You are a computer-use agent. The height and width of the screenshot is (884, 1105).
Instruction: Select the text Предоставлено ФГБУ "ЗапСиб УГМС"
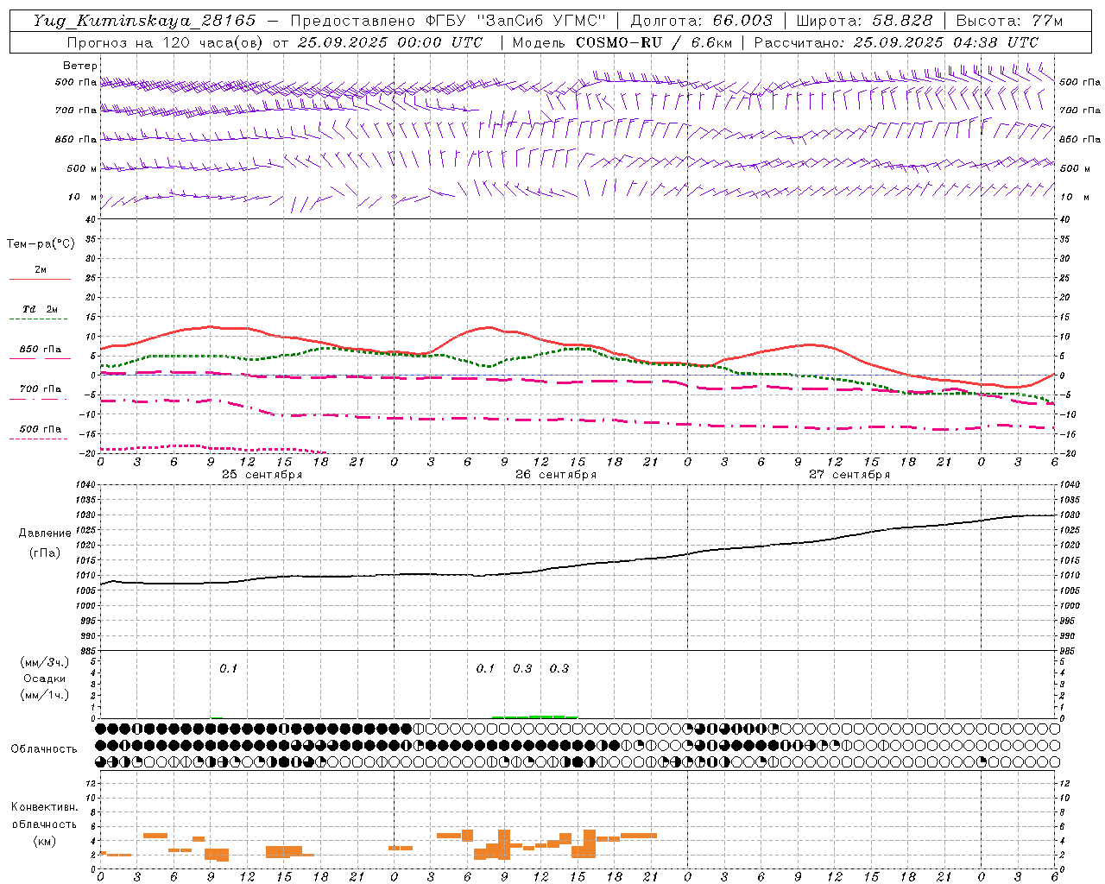click(x=448, y=21)
